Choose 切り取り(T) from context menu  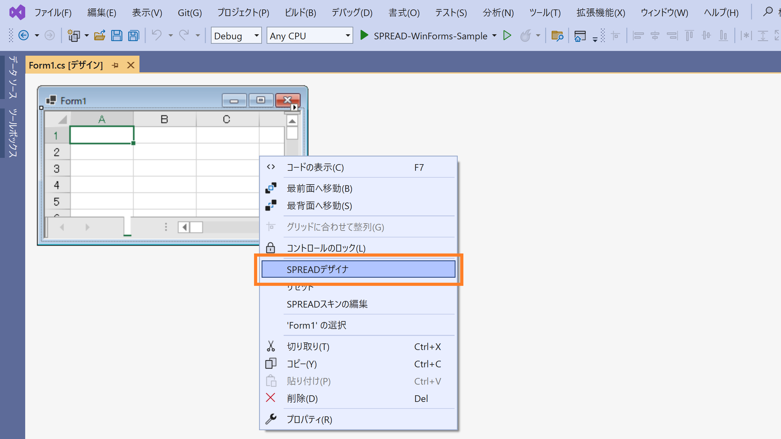[x=358, y=347]
